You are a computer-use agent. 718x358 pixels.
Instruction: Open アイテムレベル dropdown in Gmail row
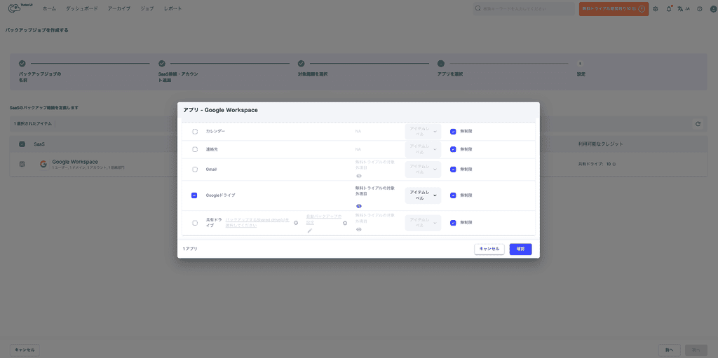(x=423, y=170)
